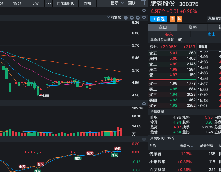Screen dimensions: 221x172
Task: Click the 画线 drawing tool button
Action: (132, 3)
